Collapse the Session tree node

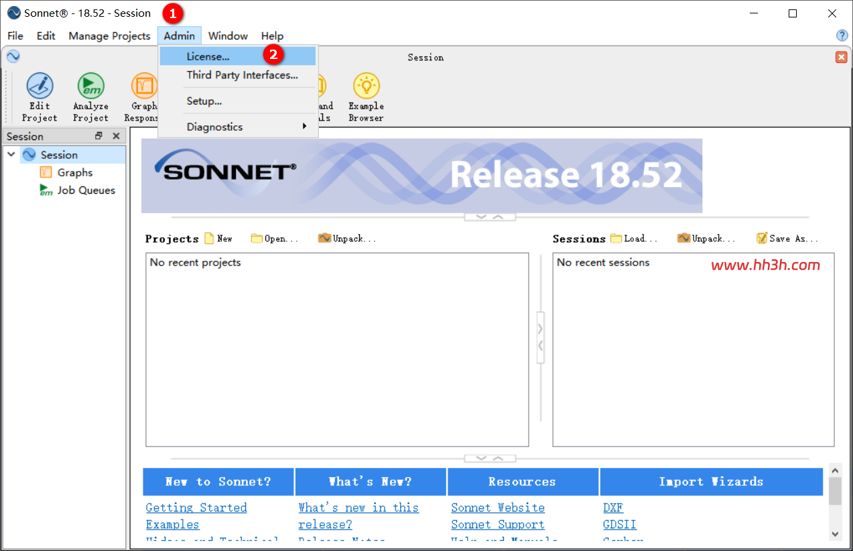tap(11, 155)
